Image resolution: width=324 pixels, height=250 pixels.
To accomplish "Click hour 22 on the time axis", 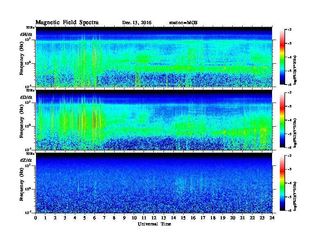I will pos(252,218).
